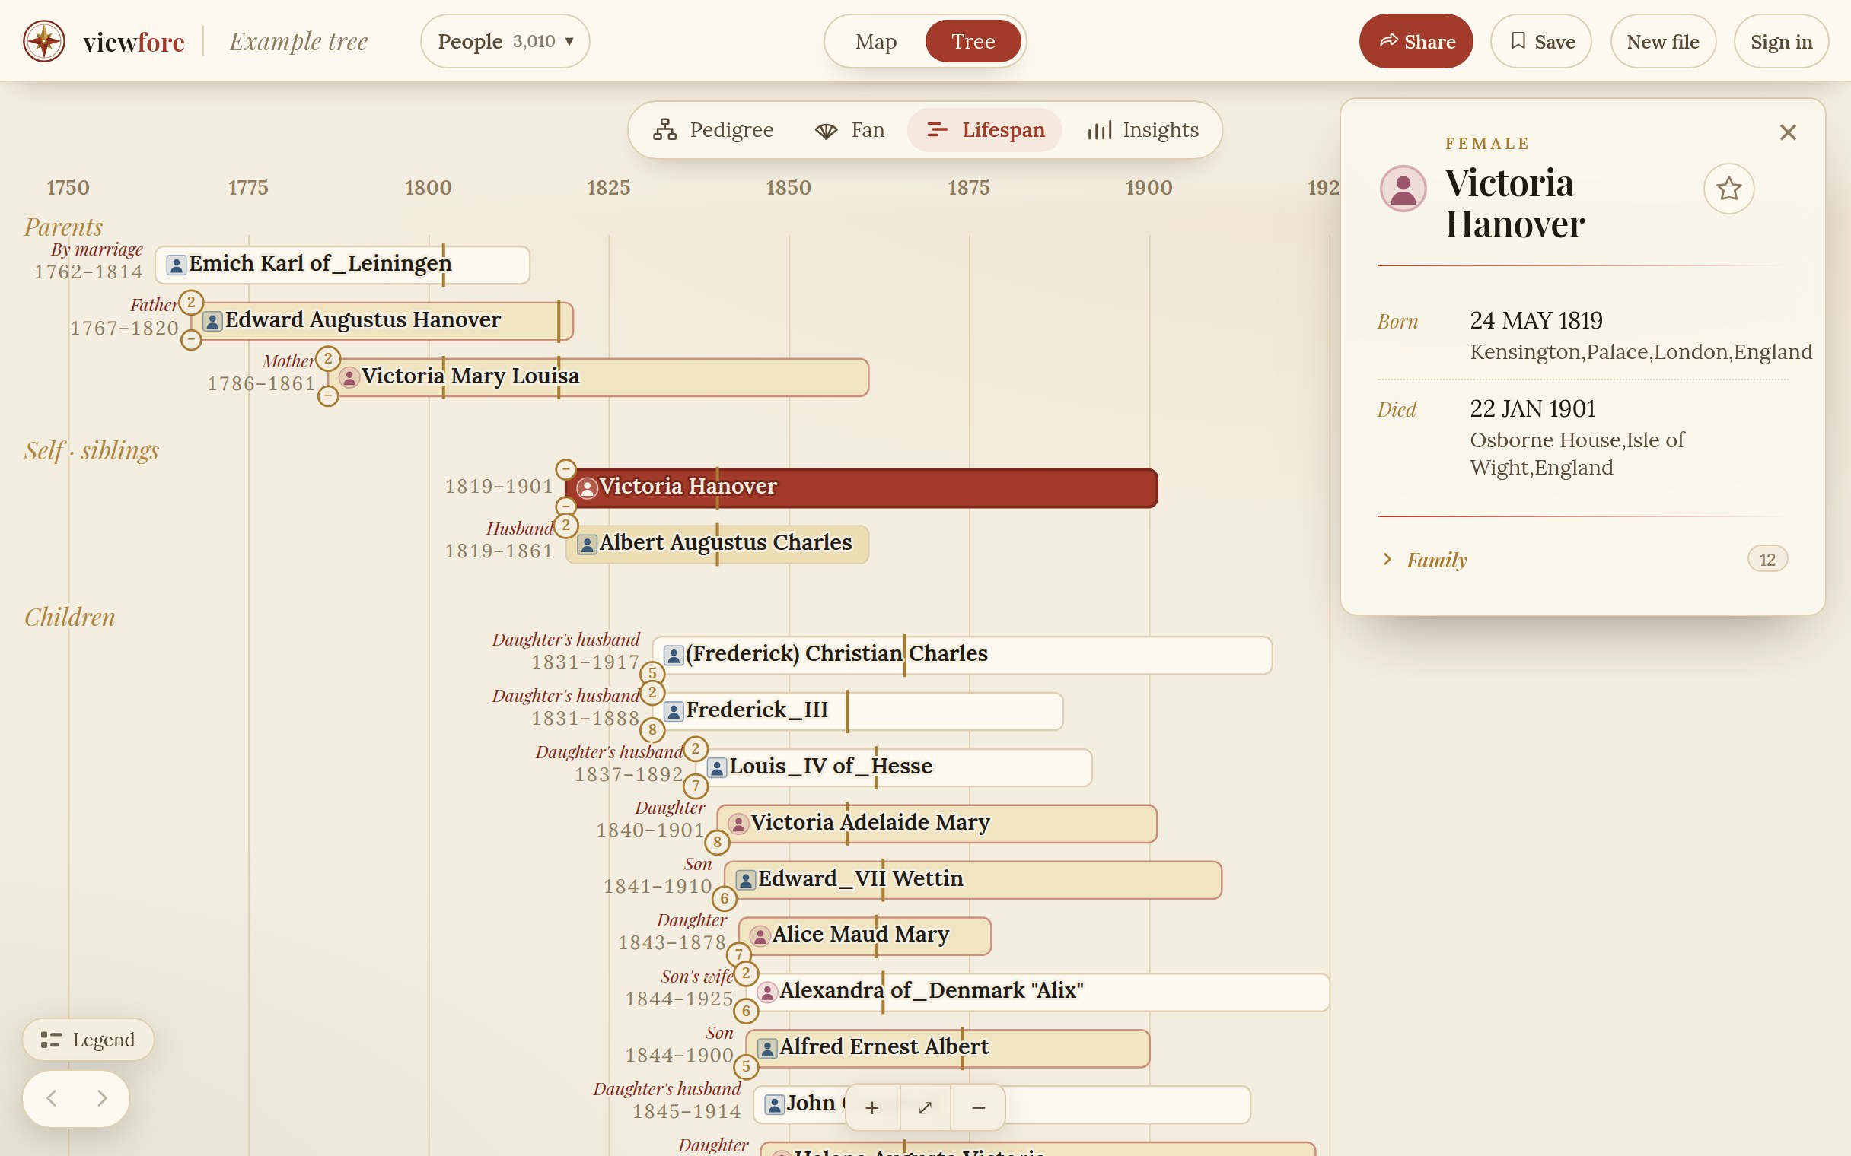Open the Sign in button
The height and width of the screenshot is (1156, 1851).
(1782, 41)
